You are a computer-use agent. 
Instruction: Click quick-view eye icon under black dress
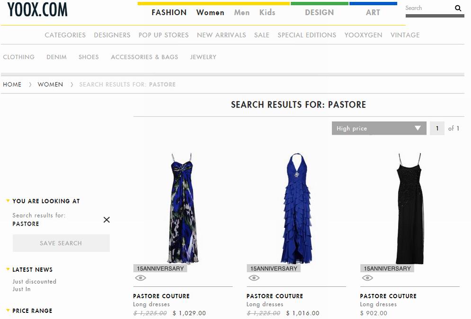tap(367, 278)
